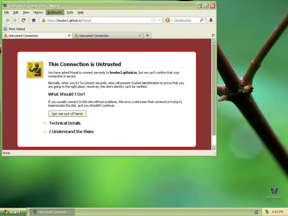Close the second Untrusted Connection tab

140,35
